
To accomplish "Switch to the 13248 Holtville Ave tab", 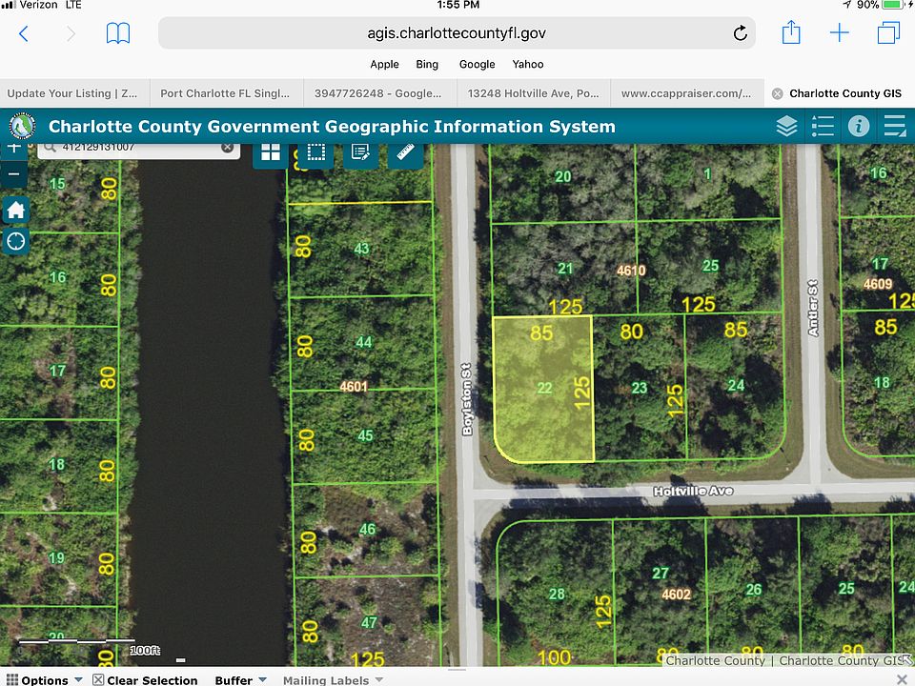I will tap(533, 93).
